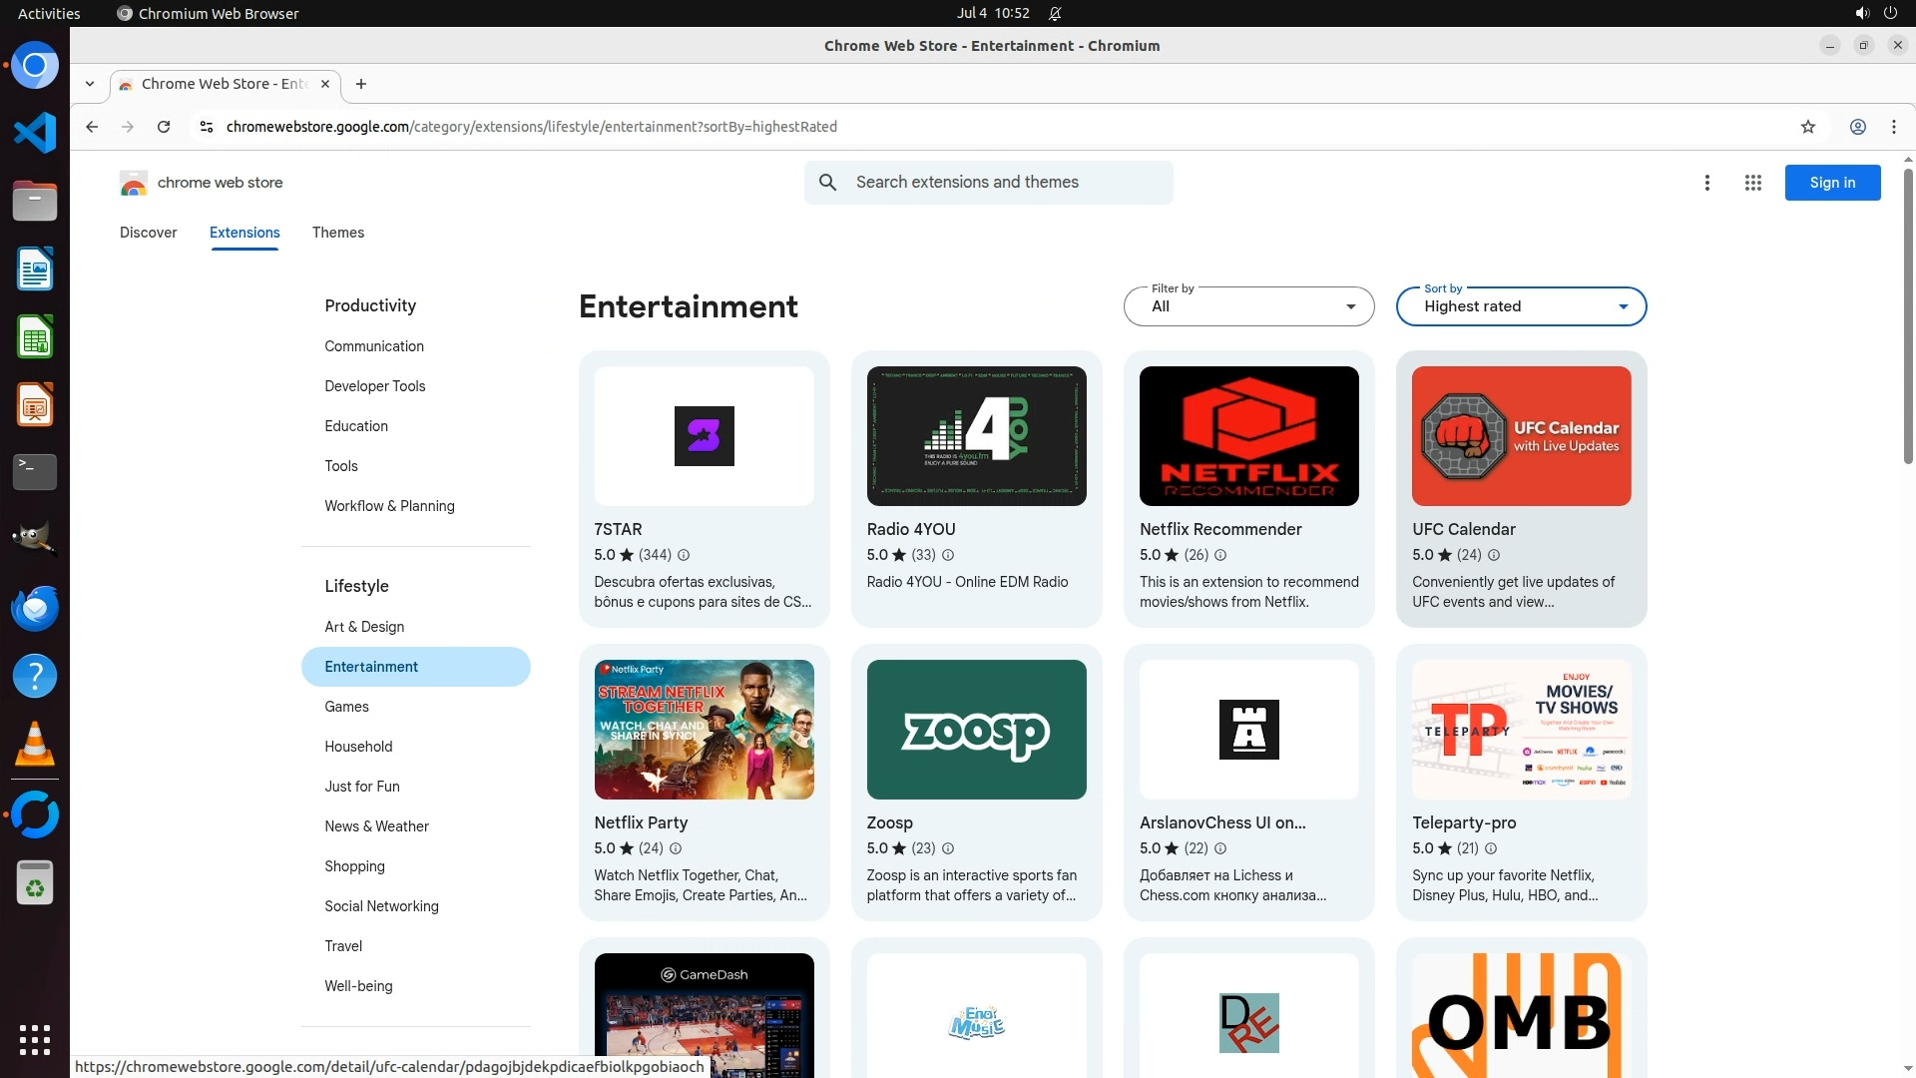Viewport: 1916px width, 1078px height.
Task: View site information icon in address bar
Action: (206, 127)
